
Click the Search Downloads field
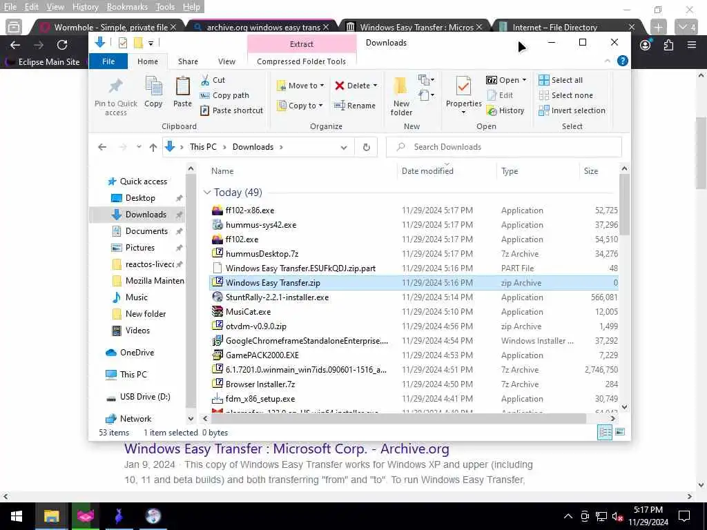(503, 147)
